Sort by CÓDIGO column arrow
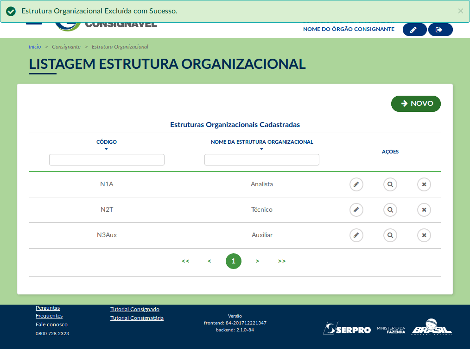Screen dimensions: 470x349 (x=106, y=149)
